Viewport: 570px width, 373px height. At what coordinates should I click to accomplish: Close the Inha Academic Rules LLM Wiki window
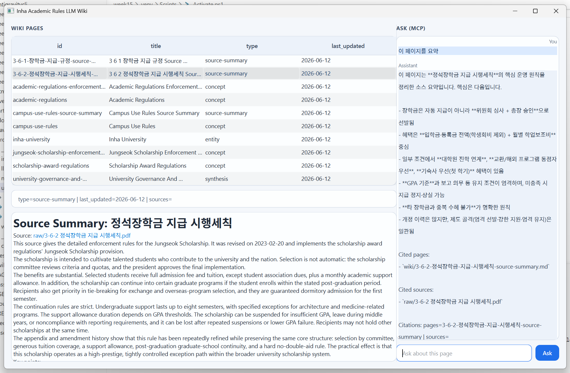click(x=556, y=11)
